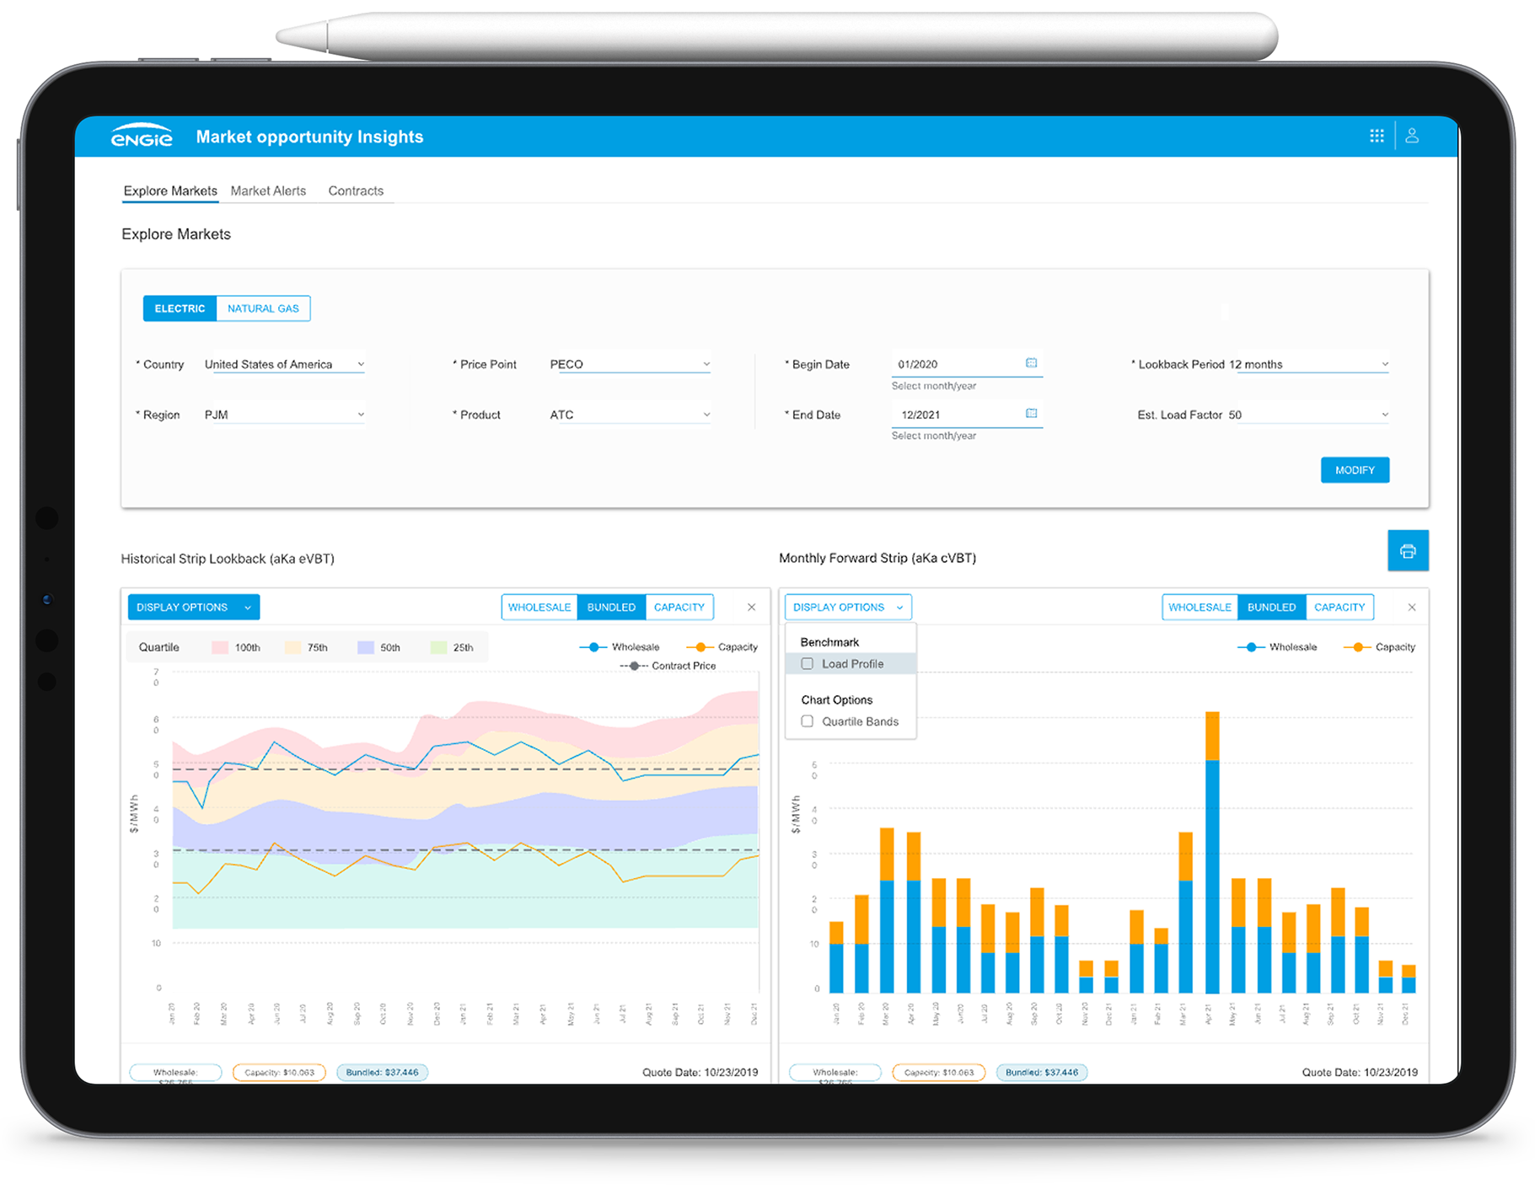This screenshot has height=1200, width=1535.
Task: Click the print icon button
Action: [1408, 551]
